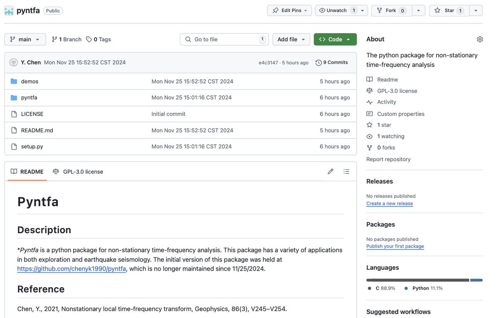Star the pyntfa repository
The width and height of the screenshot is (499, 318).
point(449,10)
